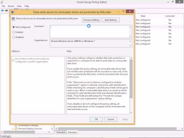Select the Remote Desktop Services tree item

pos(30,129)
